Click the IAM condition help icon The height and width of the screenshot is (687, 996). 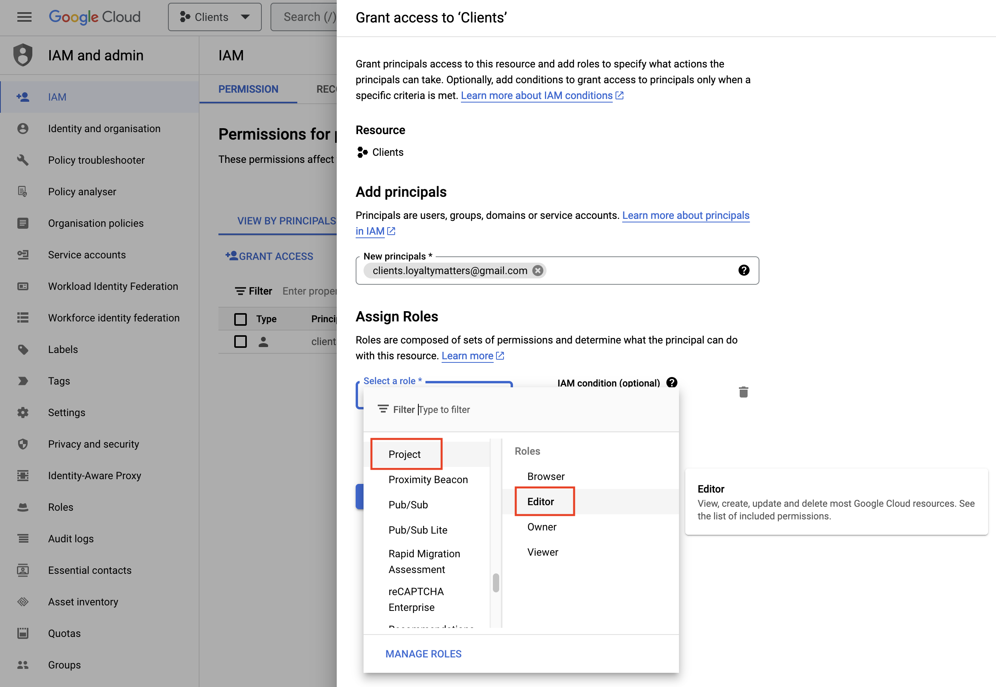671,383
